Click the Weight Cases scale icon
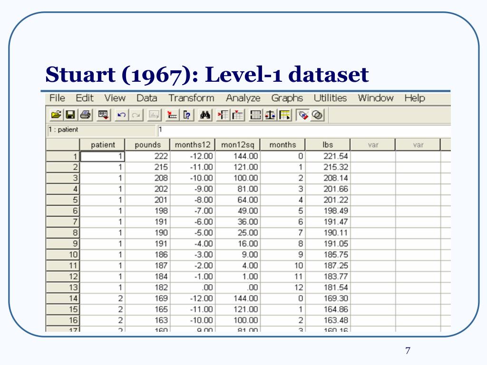Image resolution: width=487 pixels, height=365 pixels. click(x=270, y=115)
